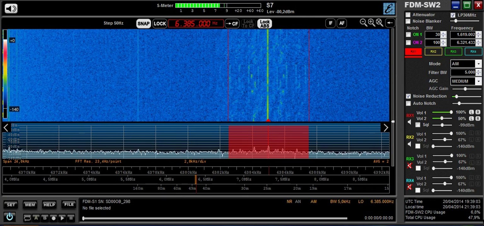Open the HELP menu
This screenshot has width=484, height=226.
coord(49,205)
